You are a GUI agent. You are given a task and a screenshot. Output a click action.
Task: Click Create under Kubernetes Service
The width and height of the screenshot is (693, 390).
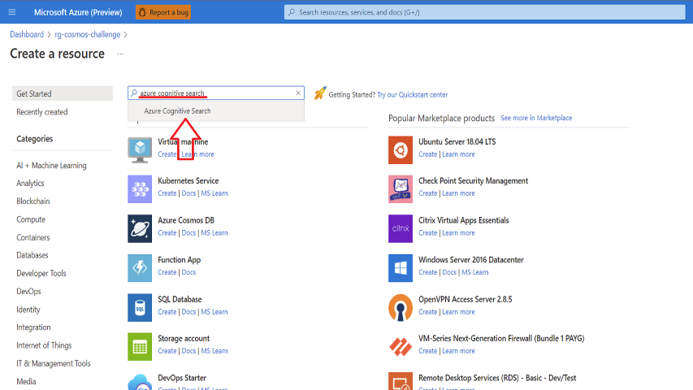point(167,193)
